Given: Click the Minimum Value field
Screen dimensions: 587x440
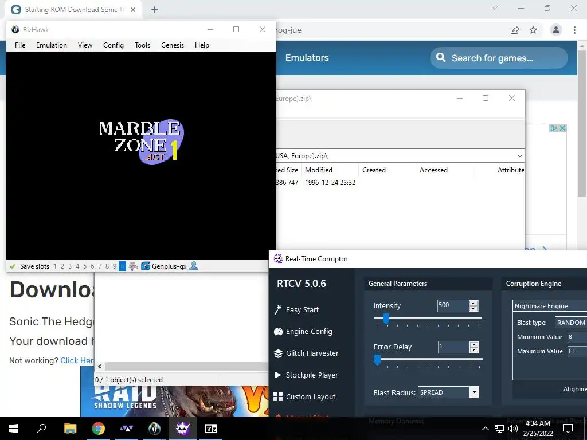Looking at the screenshot, I should pos(577,337).
